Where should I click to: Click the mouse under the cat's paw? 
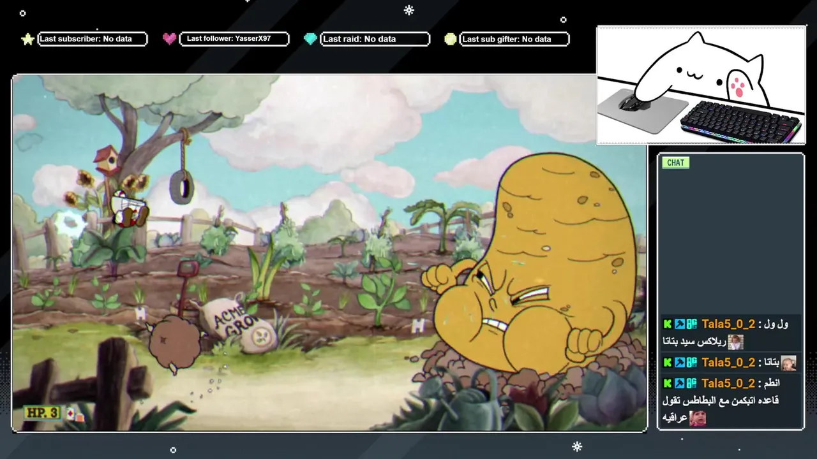point(634,102)
